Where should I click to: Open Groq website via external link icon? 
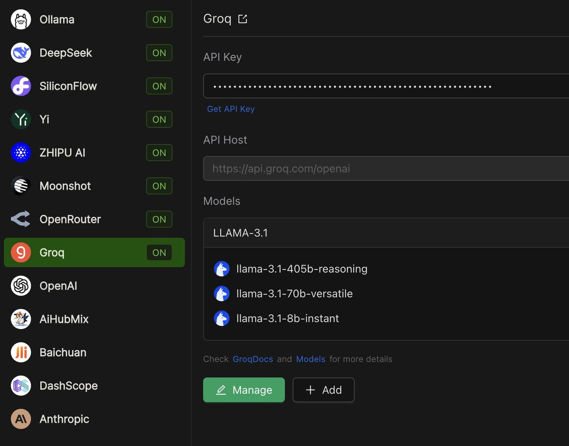click(242, 19)
